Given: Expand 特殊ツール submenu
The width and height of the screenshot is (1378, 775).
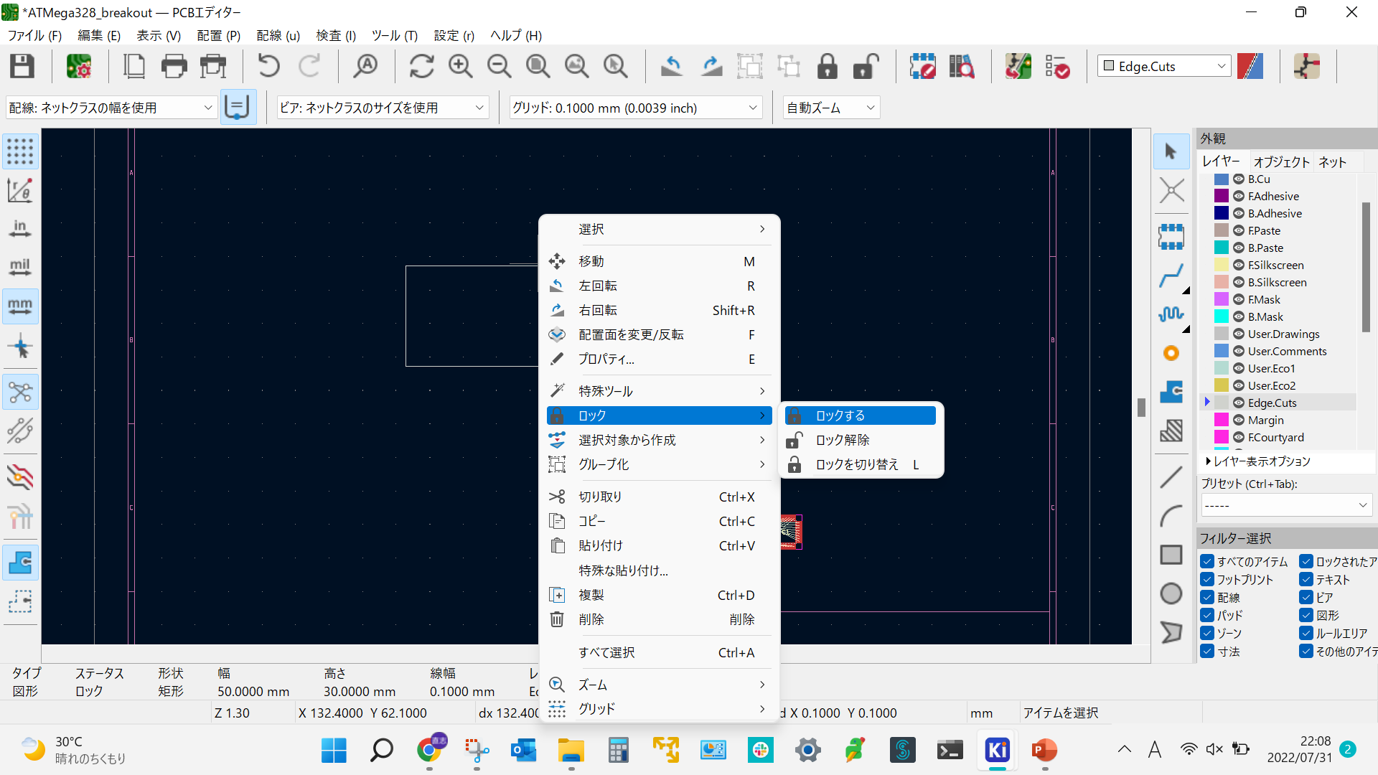Looking at the screenshot, I should [x=659, y=391].
